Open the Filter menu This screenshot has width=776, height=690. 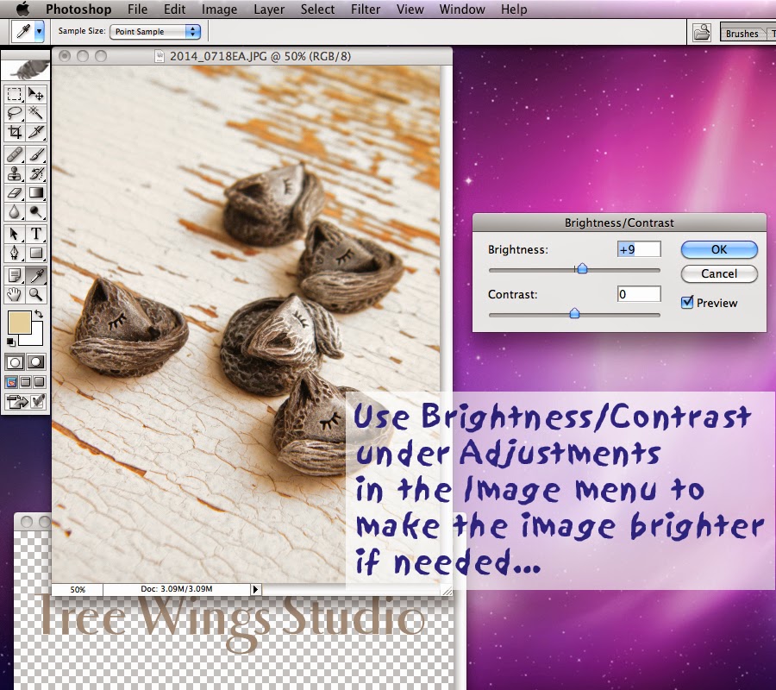tap(366, 9)
